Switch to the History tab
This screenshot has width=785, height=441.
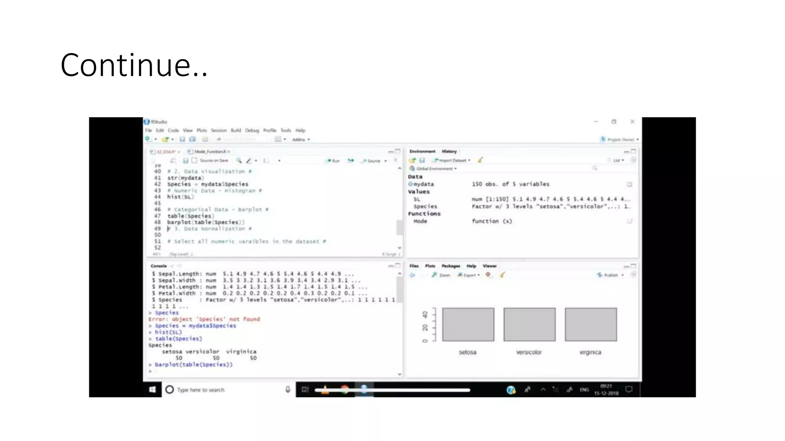pyautogui.click(x=449, y=151)
